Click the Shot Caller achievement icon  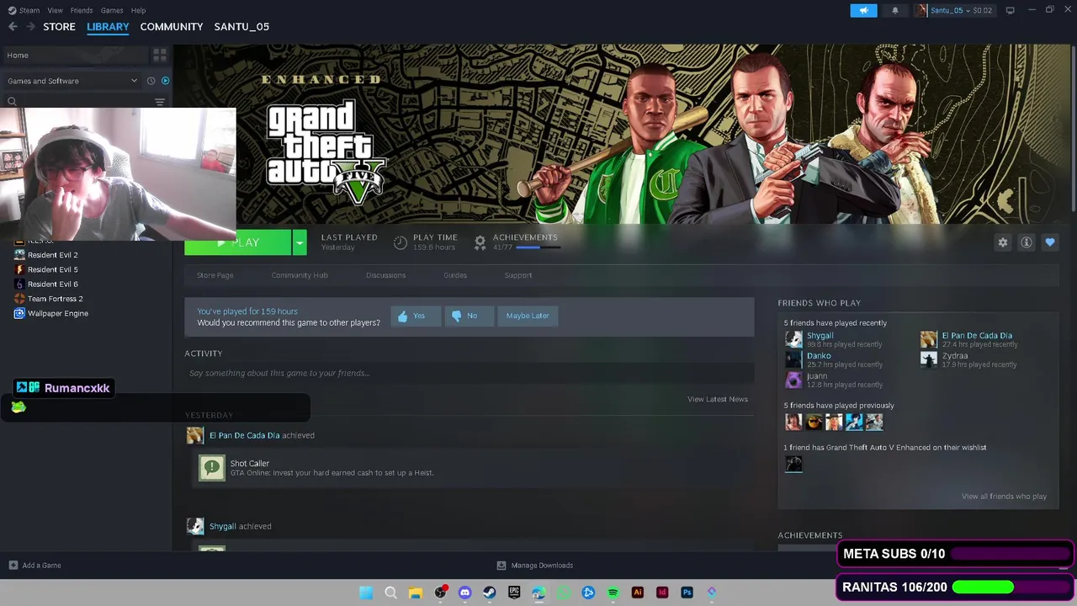[x=212, y=467]
